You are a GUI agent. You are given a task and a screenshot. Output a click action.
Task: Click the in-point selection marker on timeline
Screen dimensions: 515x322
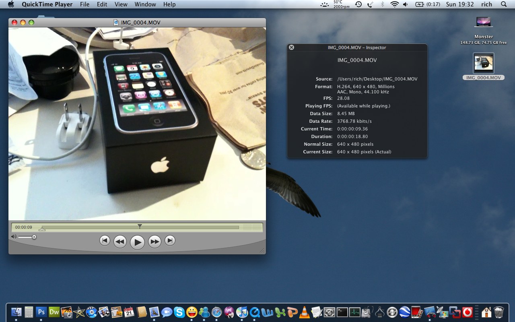42,229
